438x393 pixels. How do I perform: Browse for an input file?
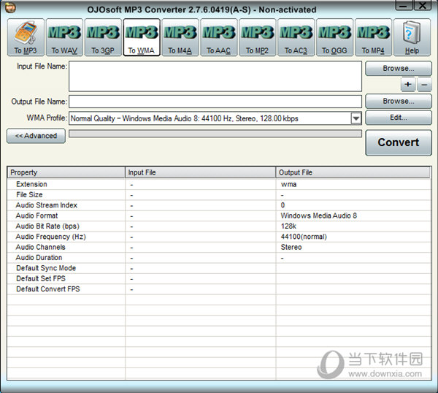(x=399, y=69)
